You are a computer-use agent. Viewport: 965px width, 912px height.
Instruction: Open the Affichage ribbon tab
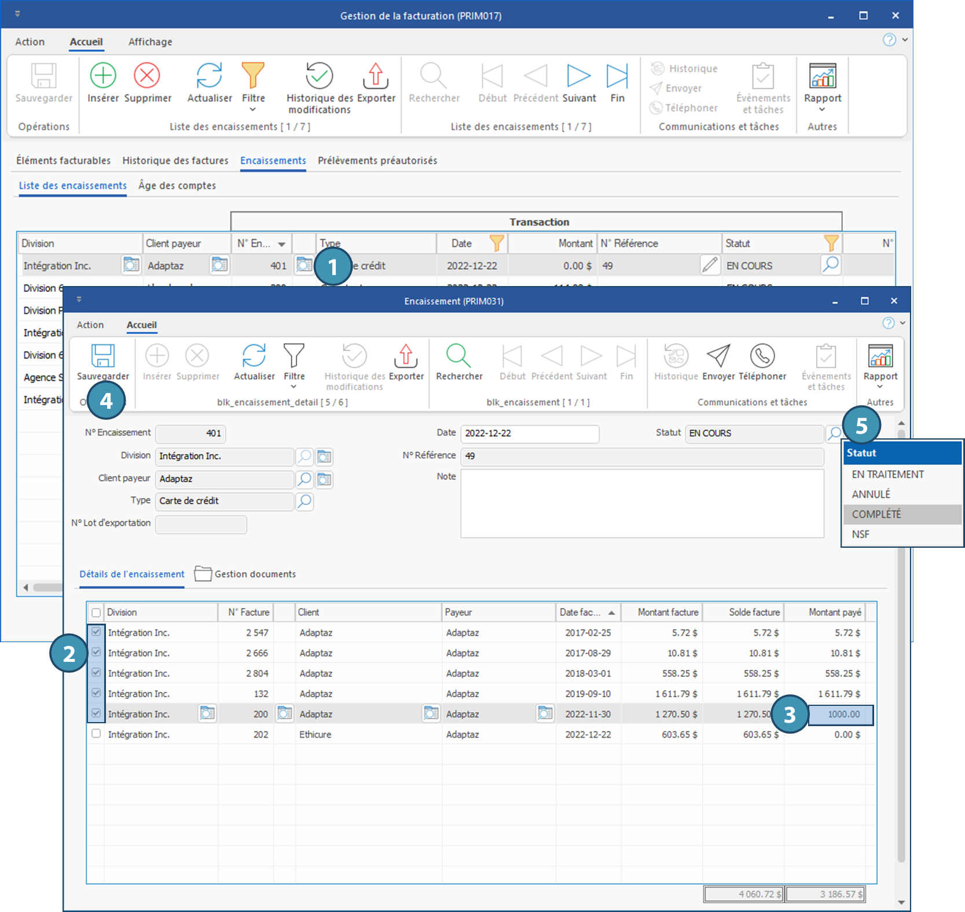150,42
